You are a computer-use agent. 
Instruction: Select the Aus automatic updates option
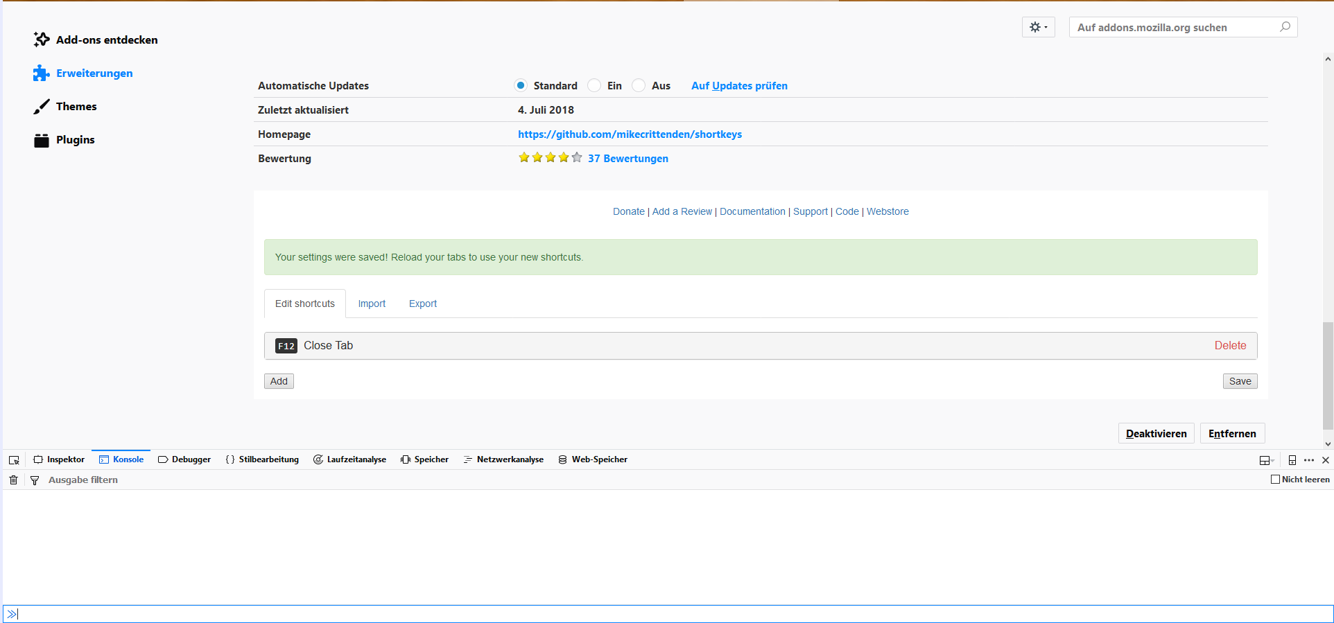[x=639, y=85]
